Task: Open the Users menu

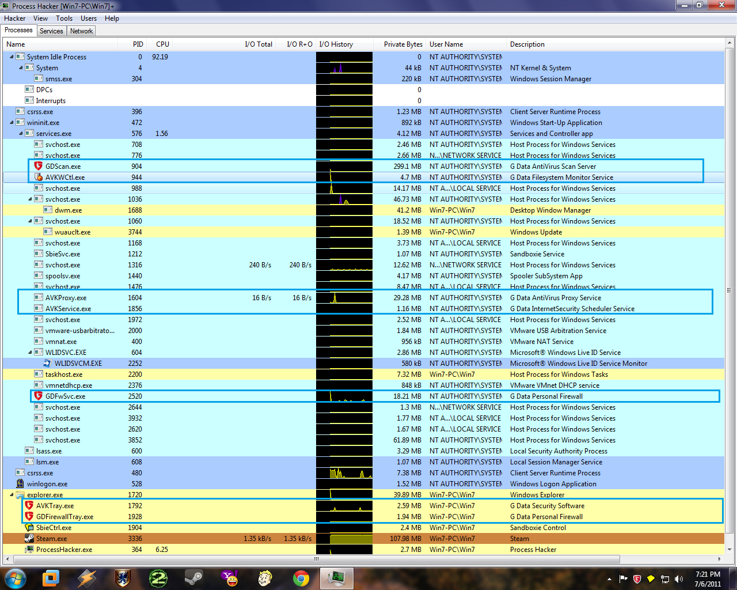Action: point(89,18)
